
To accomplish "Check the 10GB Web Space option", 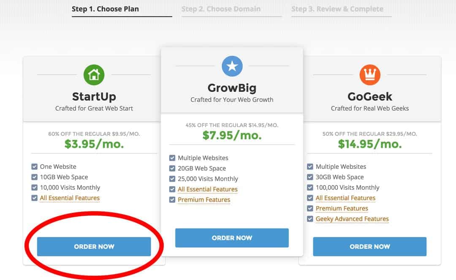I will (34, 177).
